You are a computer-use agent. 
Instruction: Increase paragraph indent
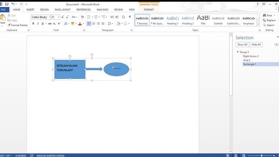point(117,17)
